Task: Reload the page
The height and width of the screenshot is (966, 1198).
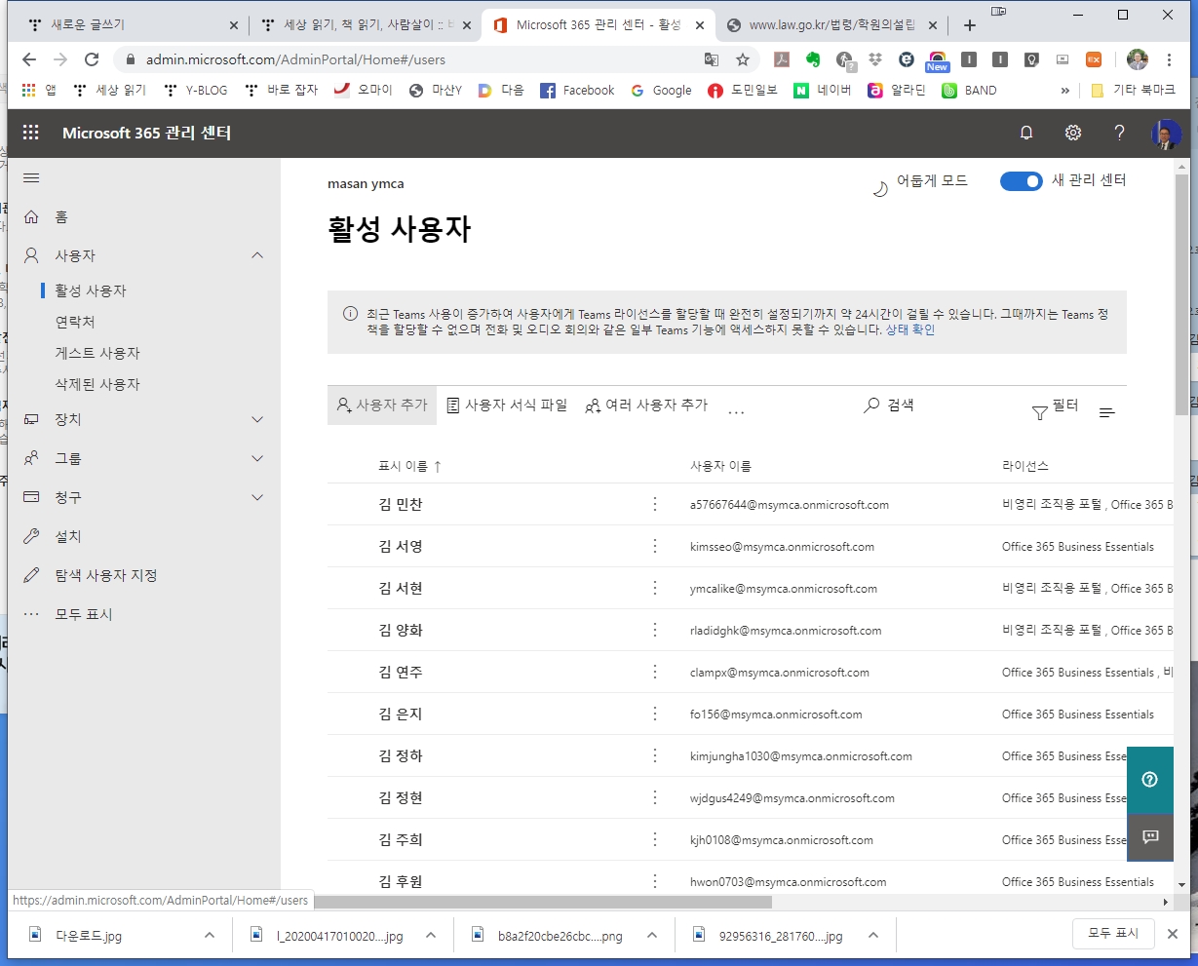Action: [x=92, y=59]
